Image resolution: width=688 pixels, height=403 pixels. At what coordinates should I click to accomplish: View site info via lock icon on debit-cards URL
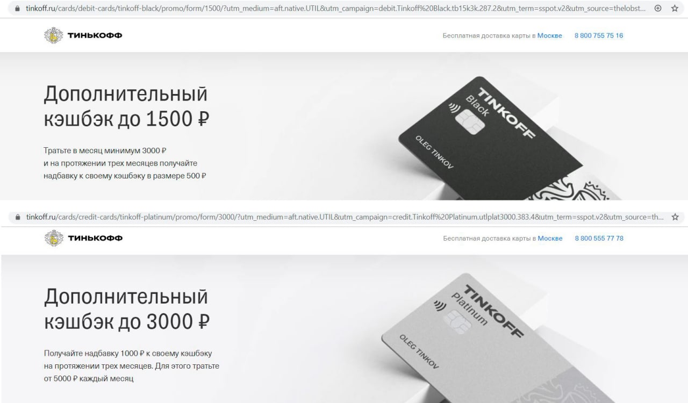click(x=20, y=9)
